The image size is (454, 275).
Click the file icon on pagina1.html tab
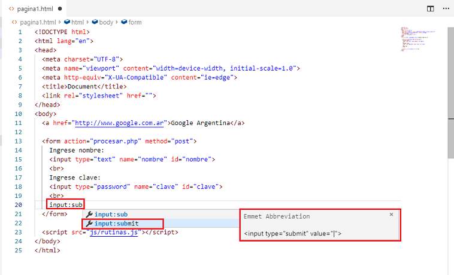(x=11, y=8)
